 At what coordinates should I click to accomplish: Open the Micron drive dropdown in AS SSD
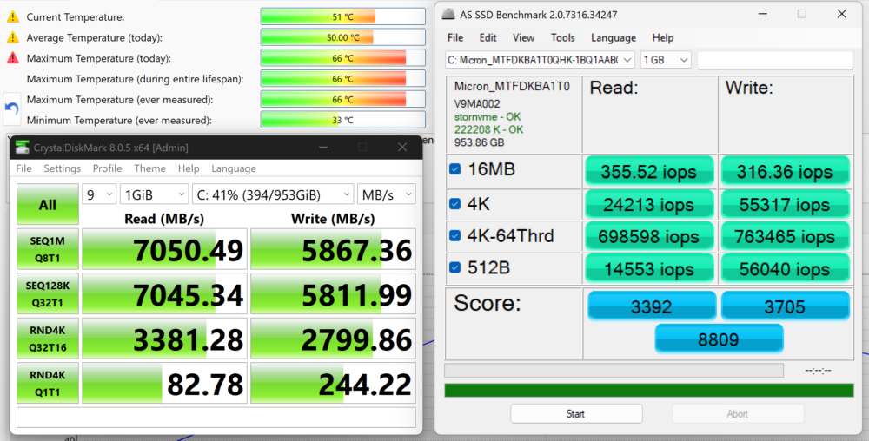coord(540,60)
